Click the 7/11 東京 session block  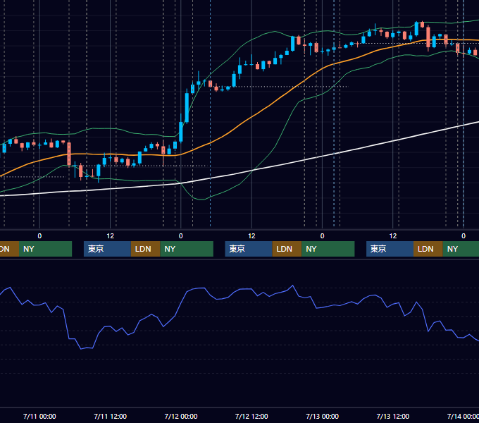coord(107,249)
